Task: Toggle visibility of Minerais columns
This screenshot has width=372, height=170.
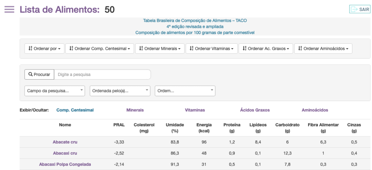Action: tap(135, 110)
